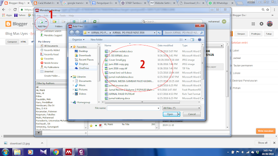The image size is (278, 156).
Task: Expand the Documents library node
Action: 73,81
